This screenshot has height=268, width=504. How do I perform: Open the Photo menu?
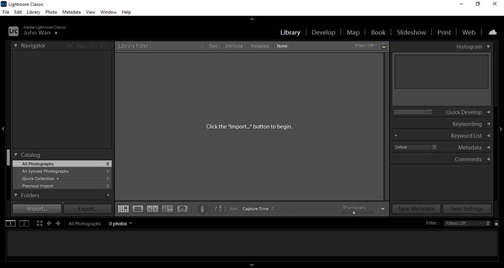(51, 12)
